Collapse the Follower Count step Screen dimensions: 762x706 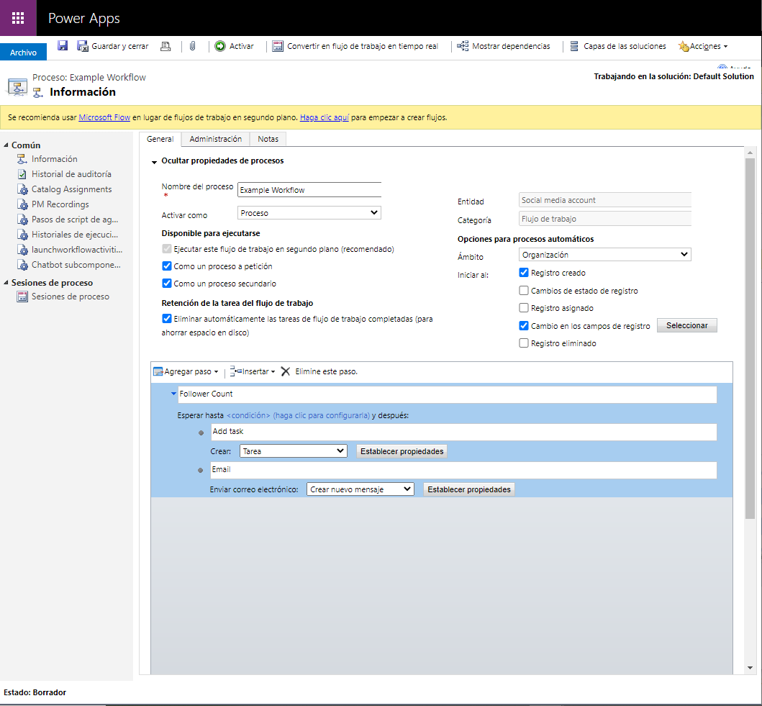pyautogui.click(x=173, y=394)
